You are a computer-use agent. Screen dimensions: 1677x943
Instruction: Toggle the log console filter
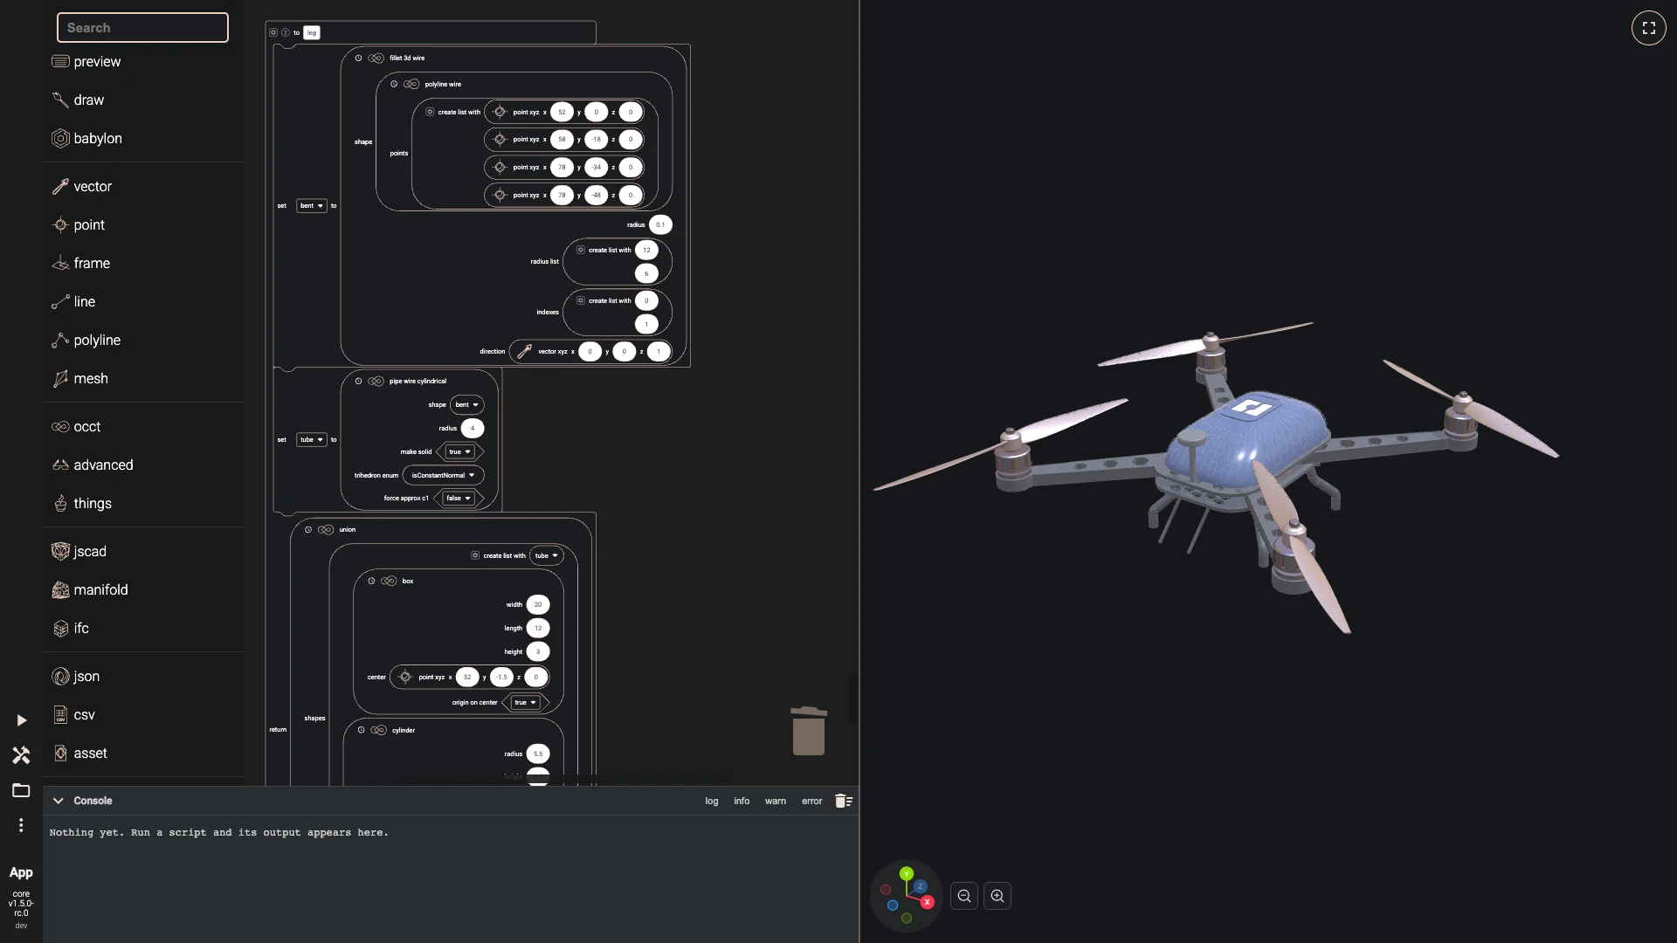tap(712, 801)
